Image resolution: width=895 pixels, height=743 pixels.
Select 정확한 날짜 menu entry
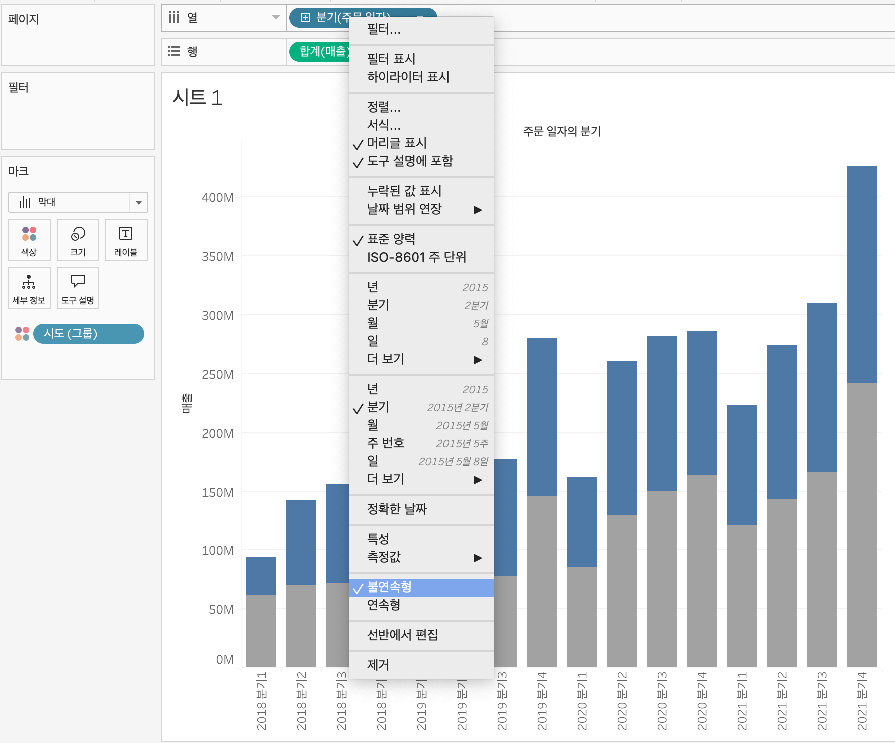[421, 509]
